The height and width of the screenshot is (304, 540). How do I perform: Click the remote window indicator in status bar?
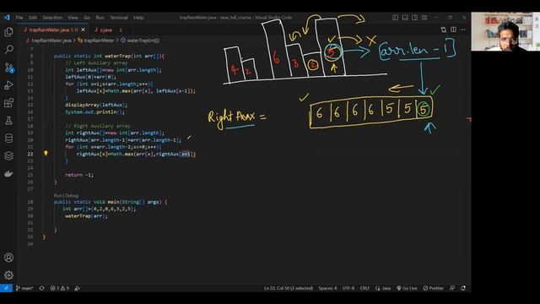[x=6, y=288]
